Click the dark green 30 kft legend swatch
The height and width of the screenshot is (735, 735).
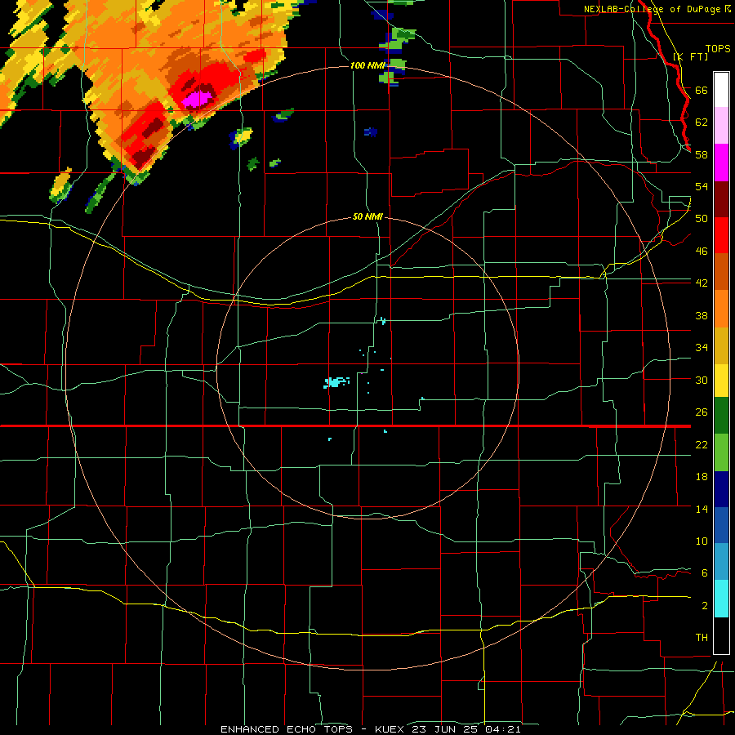[x=721, y=416]
